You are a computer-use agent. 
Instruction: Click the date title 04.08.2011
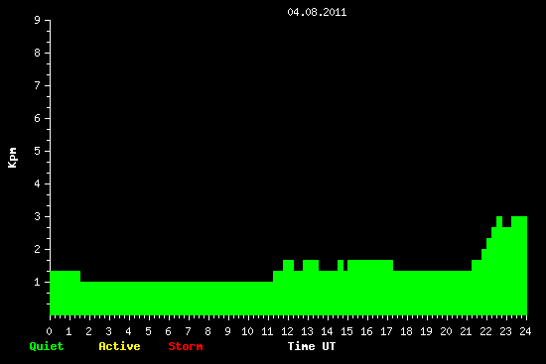point(317,12)
